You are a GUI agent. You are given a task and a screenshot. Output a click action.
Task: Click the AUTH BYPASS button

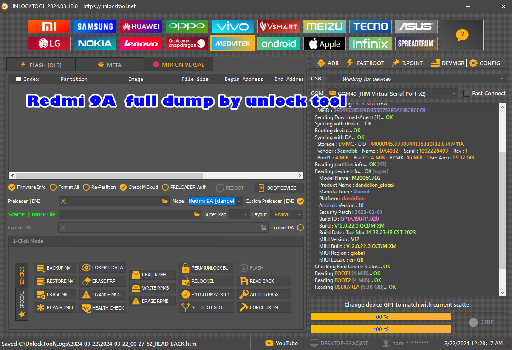[x=264, y=294]
